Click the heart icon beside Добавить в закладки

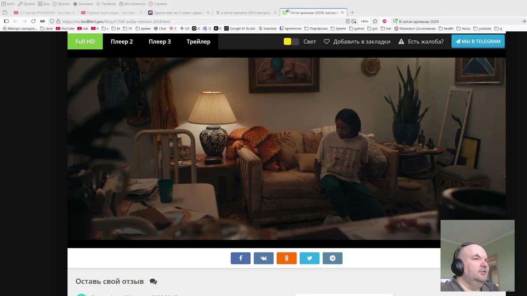[x=326, y=42]
